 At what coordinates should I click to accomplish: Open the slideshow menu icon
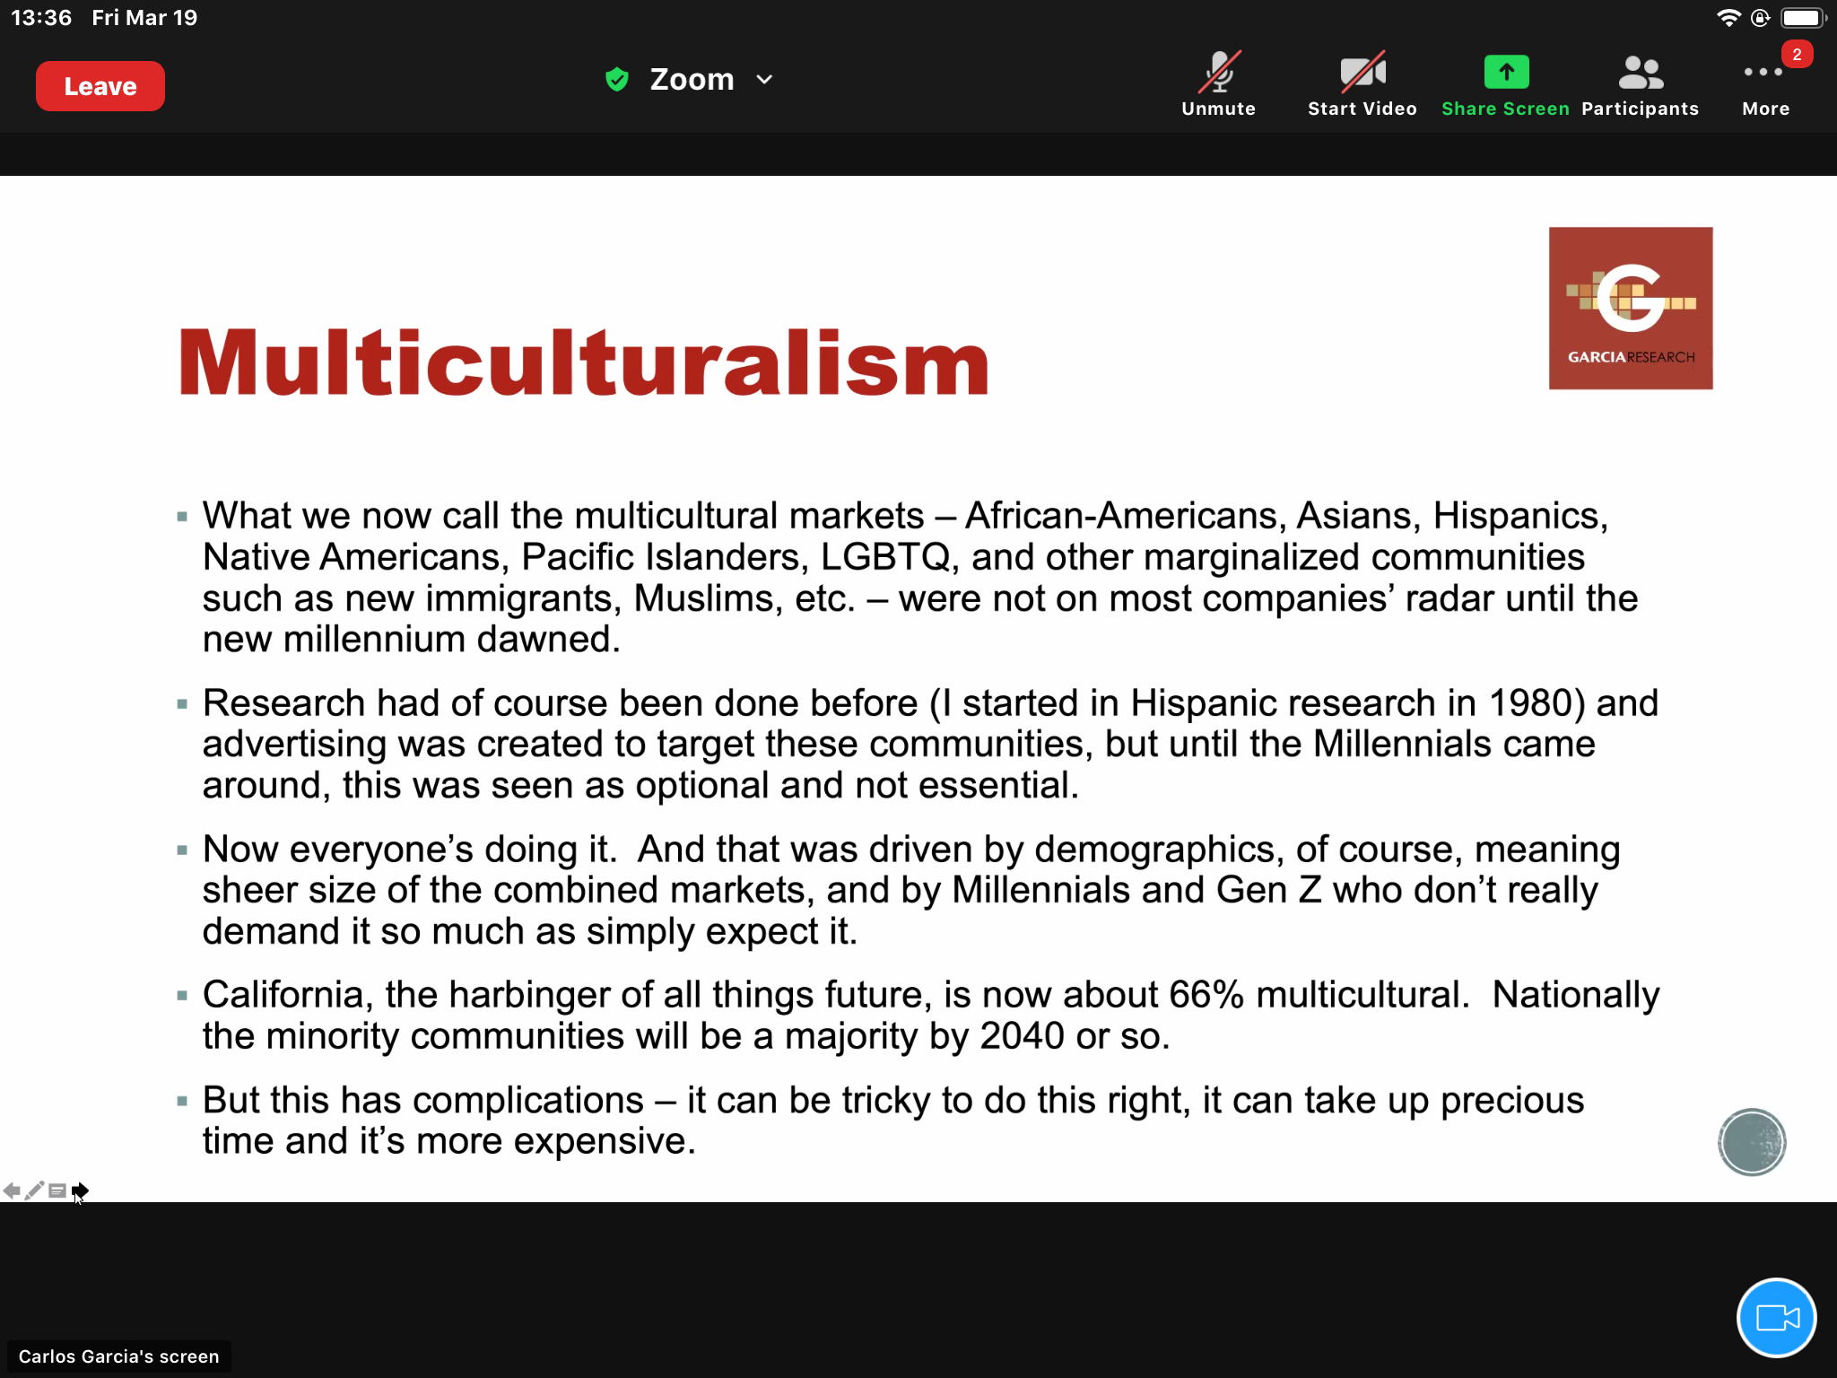(57, 1190)
